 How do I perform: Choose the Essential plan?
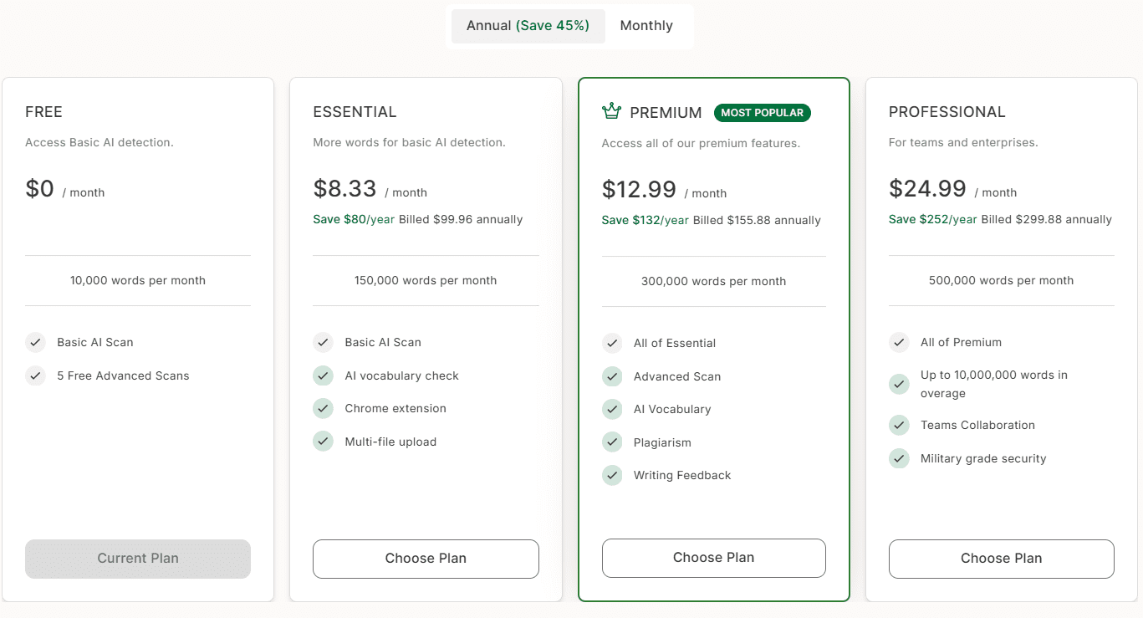[x=425, y=558]
